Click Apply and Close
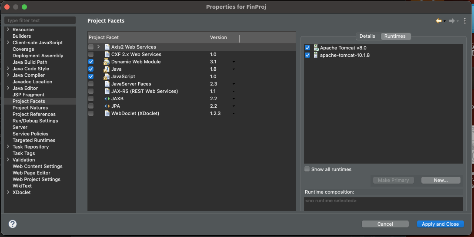The height and width of the screenshot is (237, 474). [x=441, y=224]
